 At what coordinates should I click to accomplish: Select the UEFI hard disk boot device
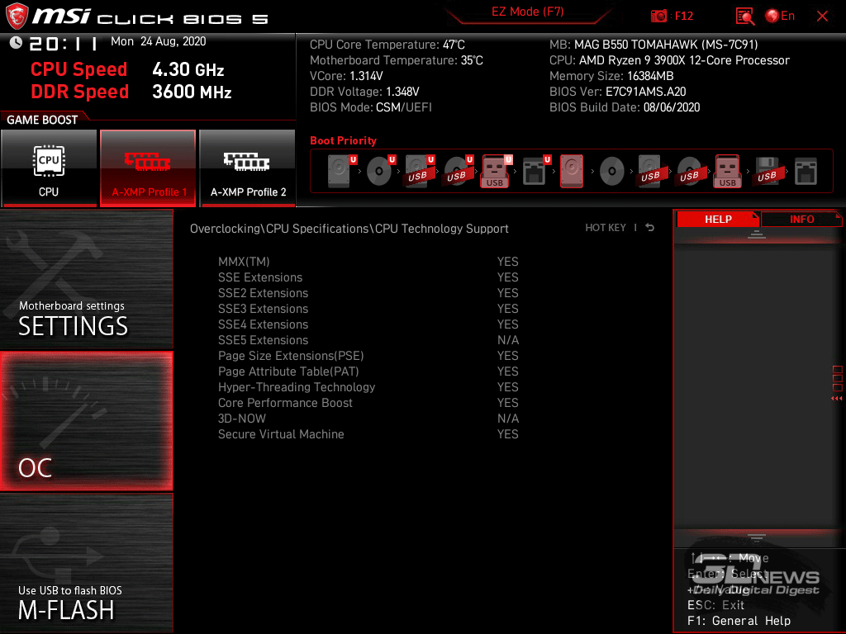(x=343, y=171)
